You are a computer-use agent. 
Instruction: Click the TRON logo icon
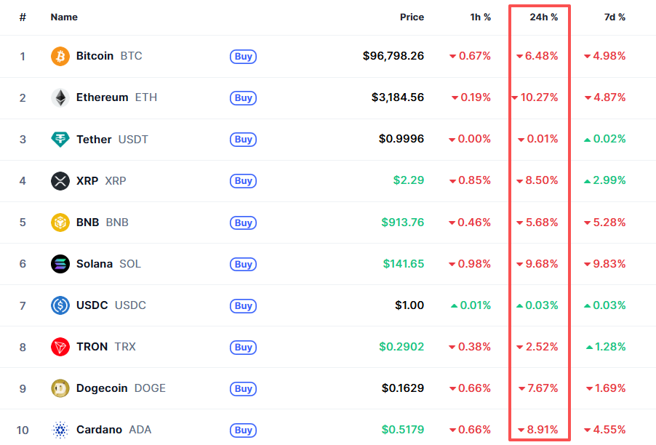(x=60, y=347)
